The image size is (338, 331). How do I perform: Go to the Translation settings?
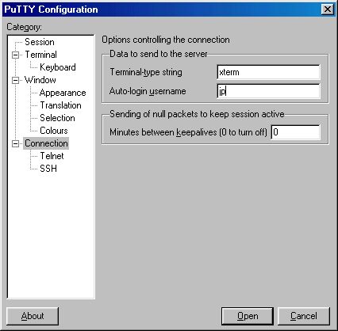click(x=60, y=105)
